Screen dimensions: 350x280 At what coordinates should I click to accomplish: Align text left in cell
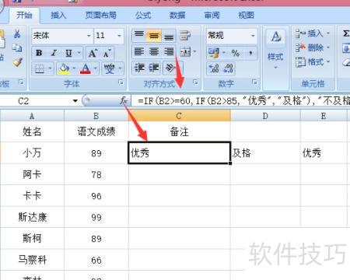[x=139, y=52]
